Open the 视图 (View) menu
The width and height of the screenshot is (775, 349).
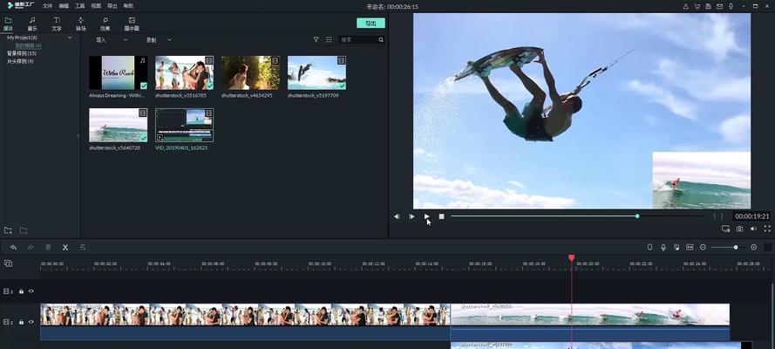(x=97, y=6)
